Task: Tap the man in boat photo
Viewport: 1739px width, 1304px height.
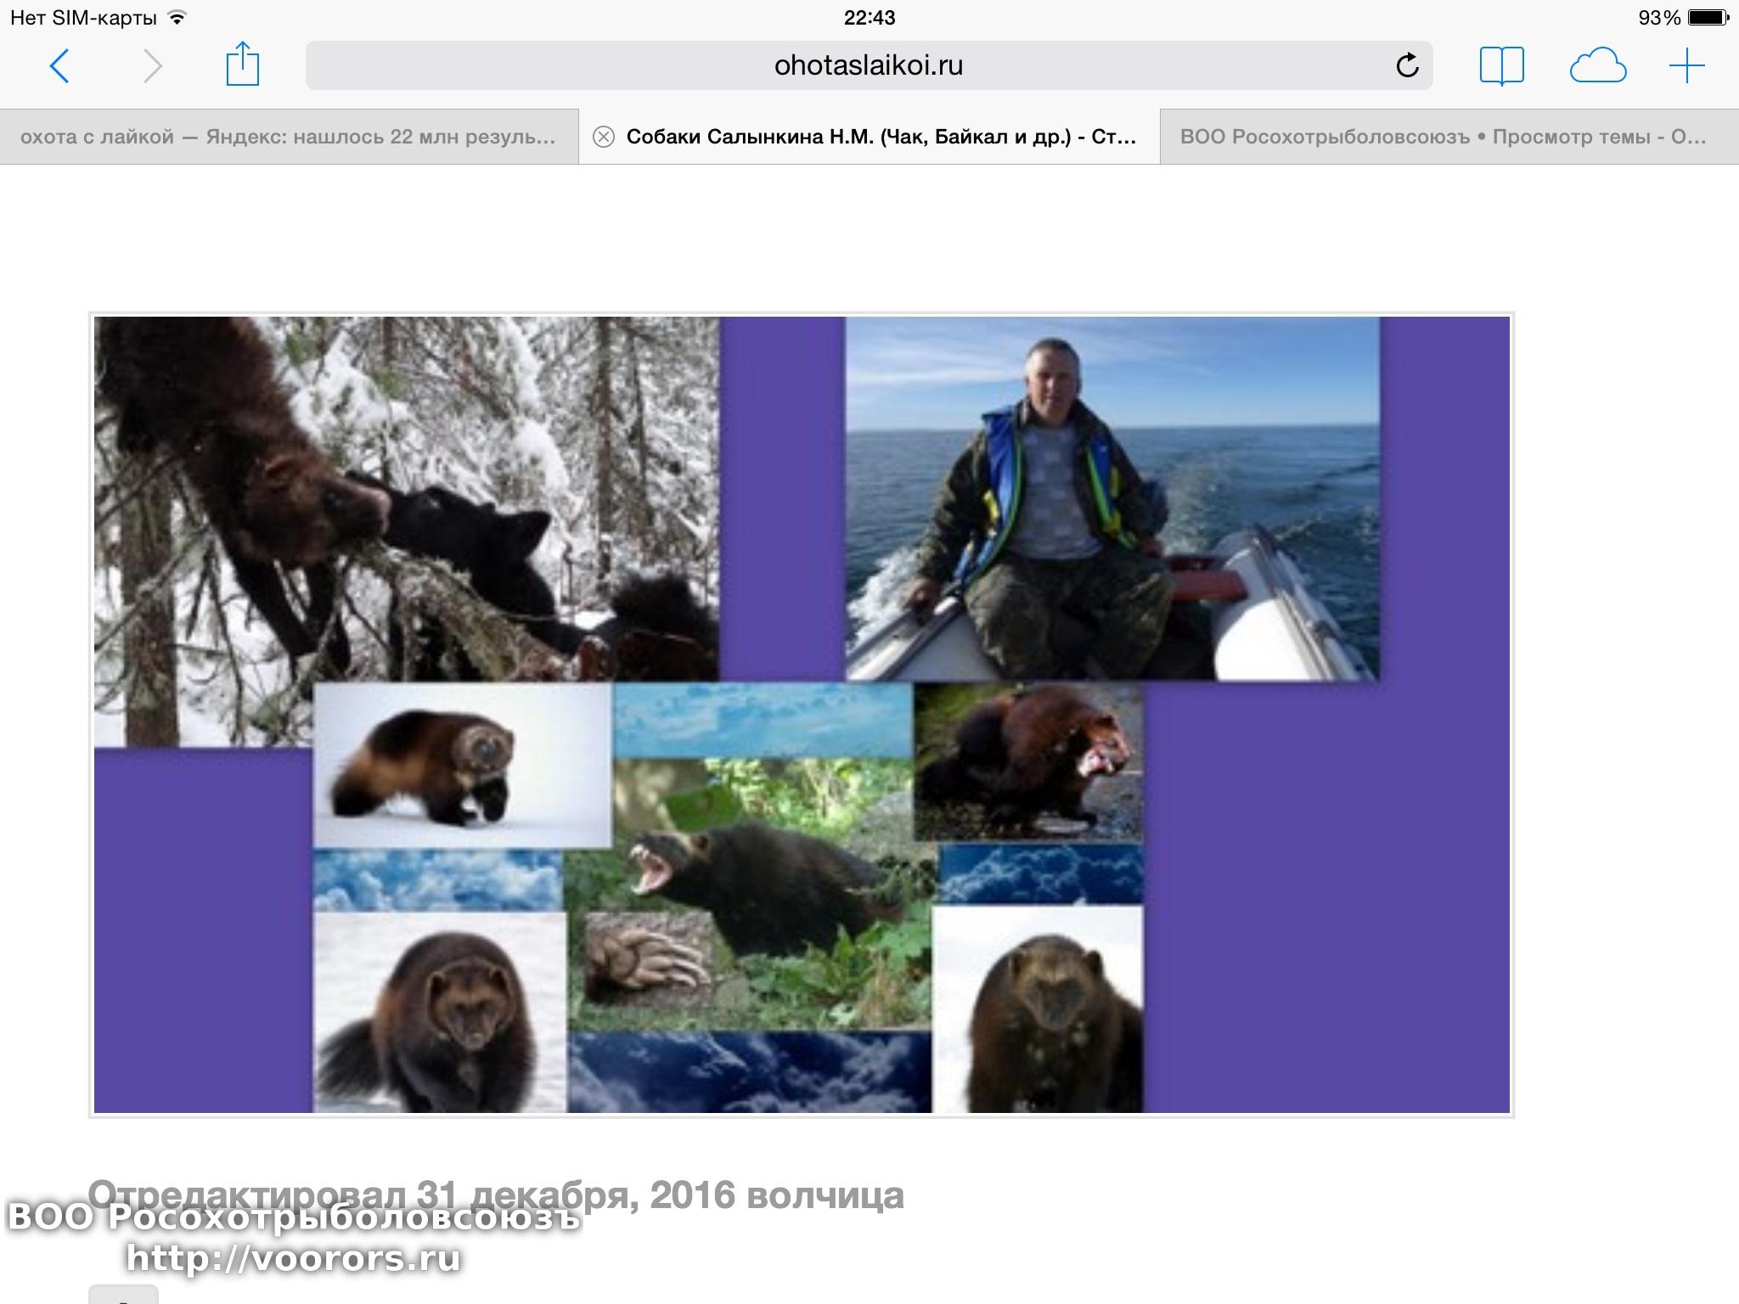Action: [x=1111, y=498]
